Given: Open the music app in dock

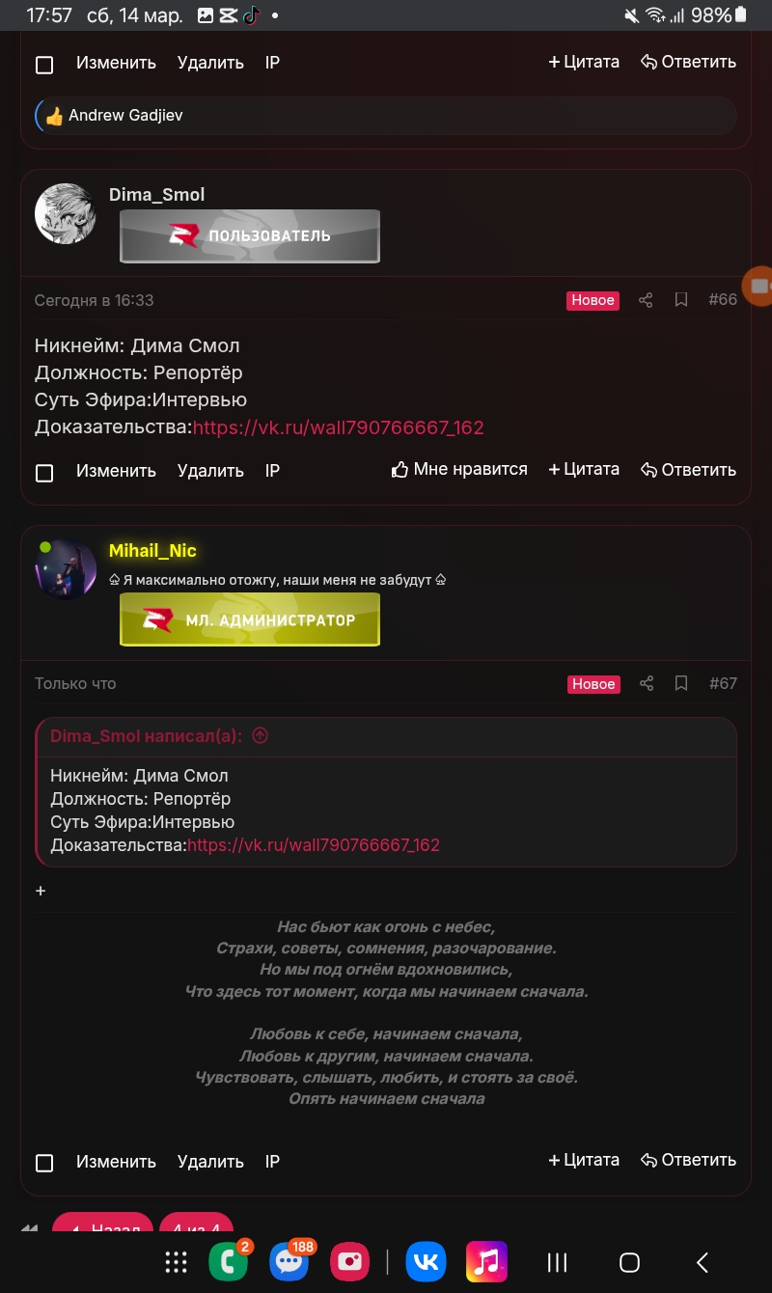Looking at the screenshot, I should (x=486, y=1261).
